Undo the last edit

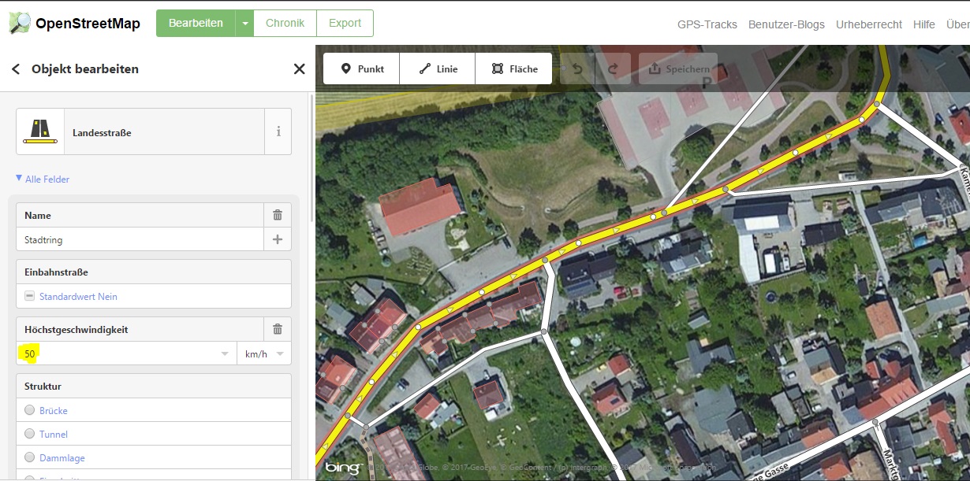[577, 69]
